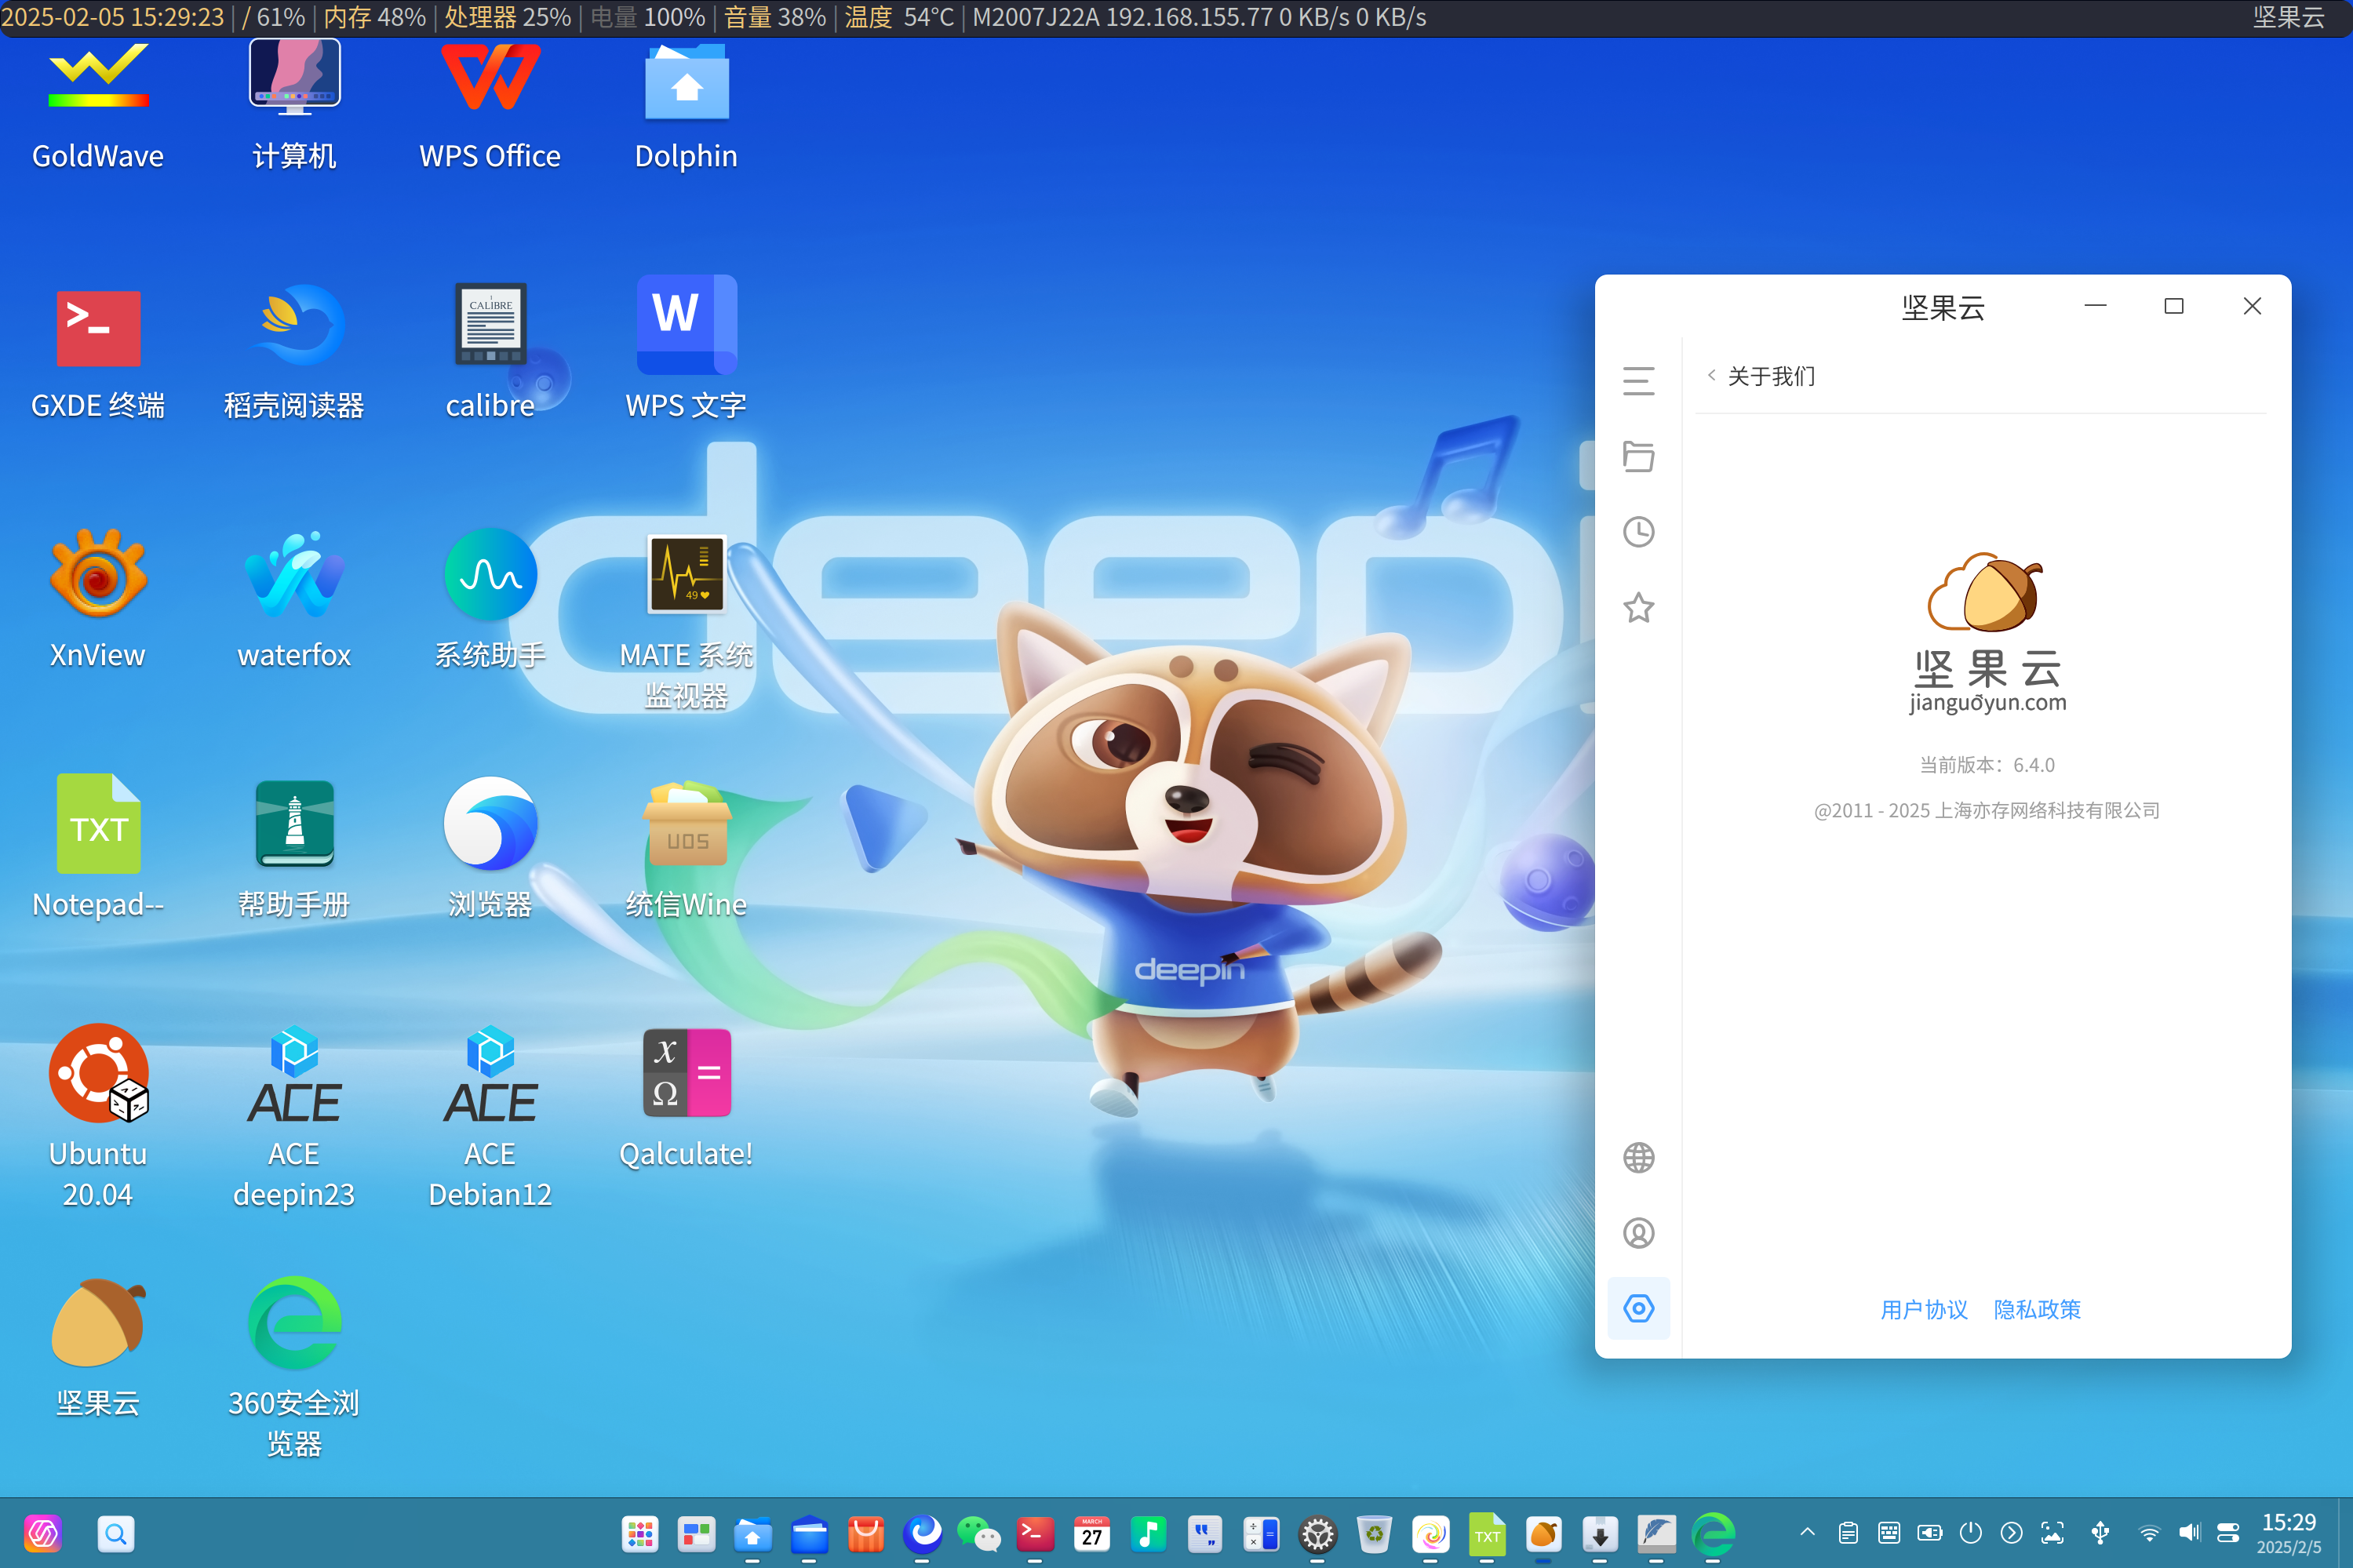
Task: Open favorites with the star icon
Action: pyautogui.click(x=1638, y=607)
